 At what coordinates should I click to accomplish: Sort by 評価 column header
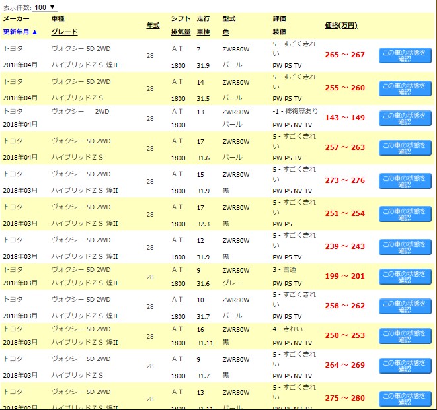coord(279,19)
